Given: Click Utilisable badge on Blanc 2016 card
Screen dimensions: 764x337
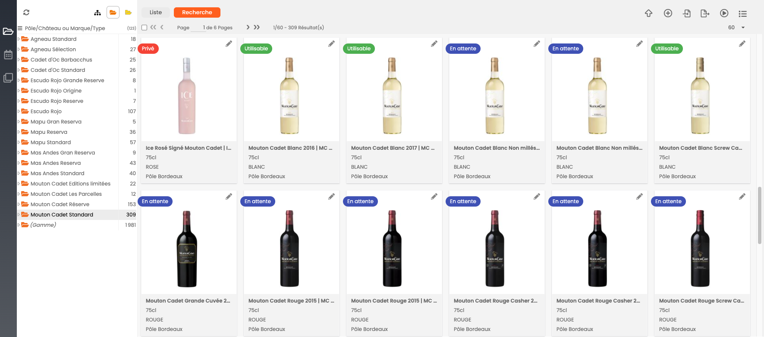Looking at the screenshot, I should tap(256, 49).
